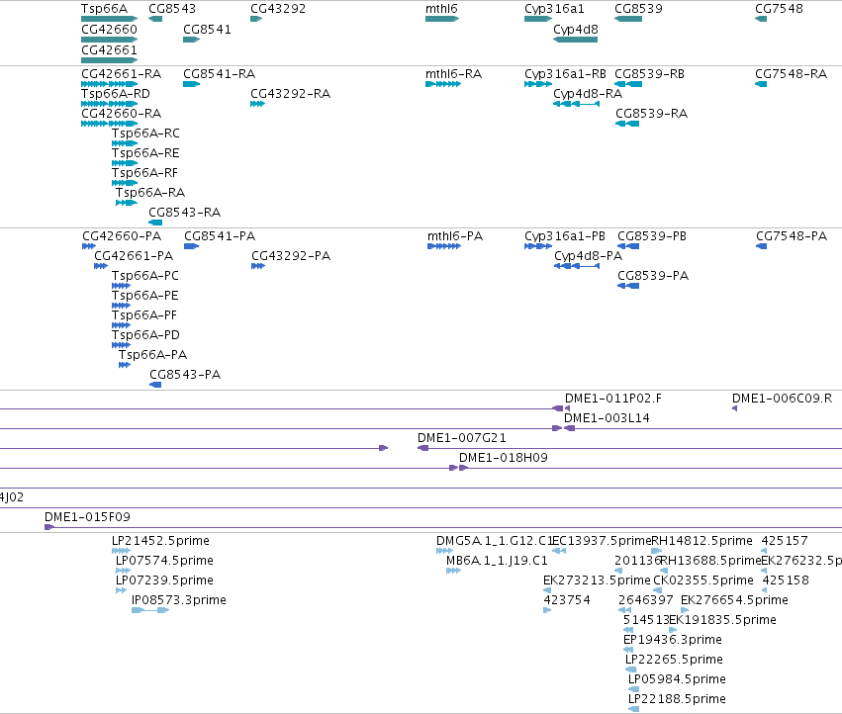
Task: Select EST IP08573.3prime
Action: (x=150, y=610)
